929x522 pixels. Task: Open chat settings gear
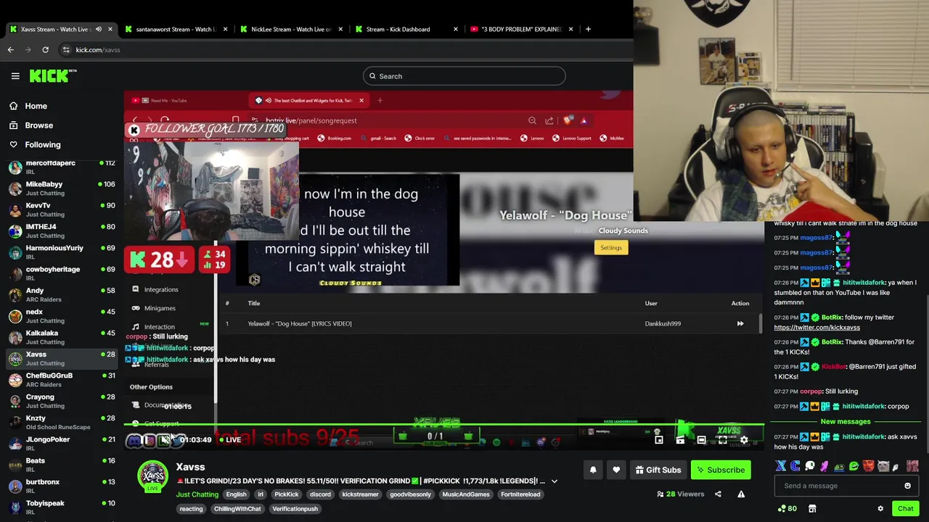[880, 508]
